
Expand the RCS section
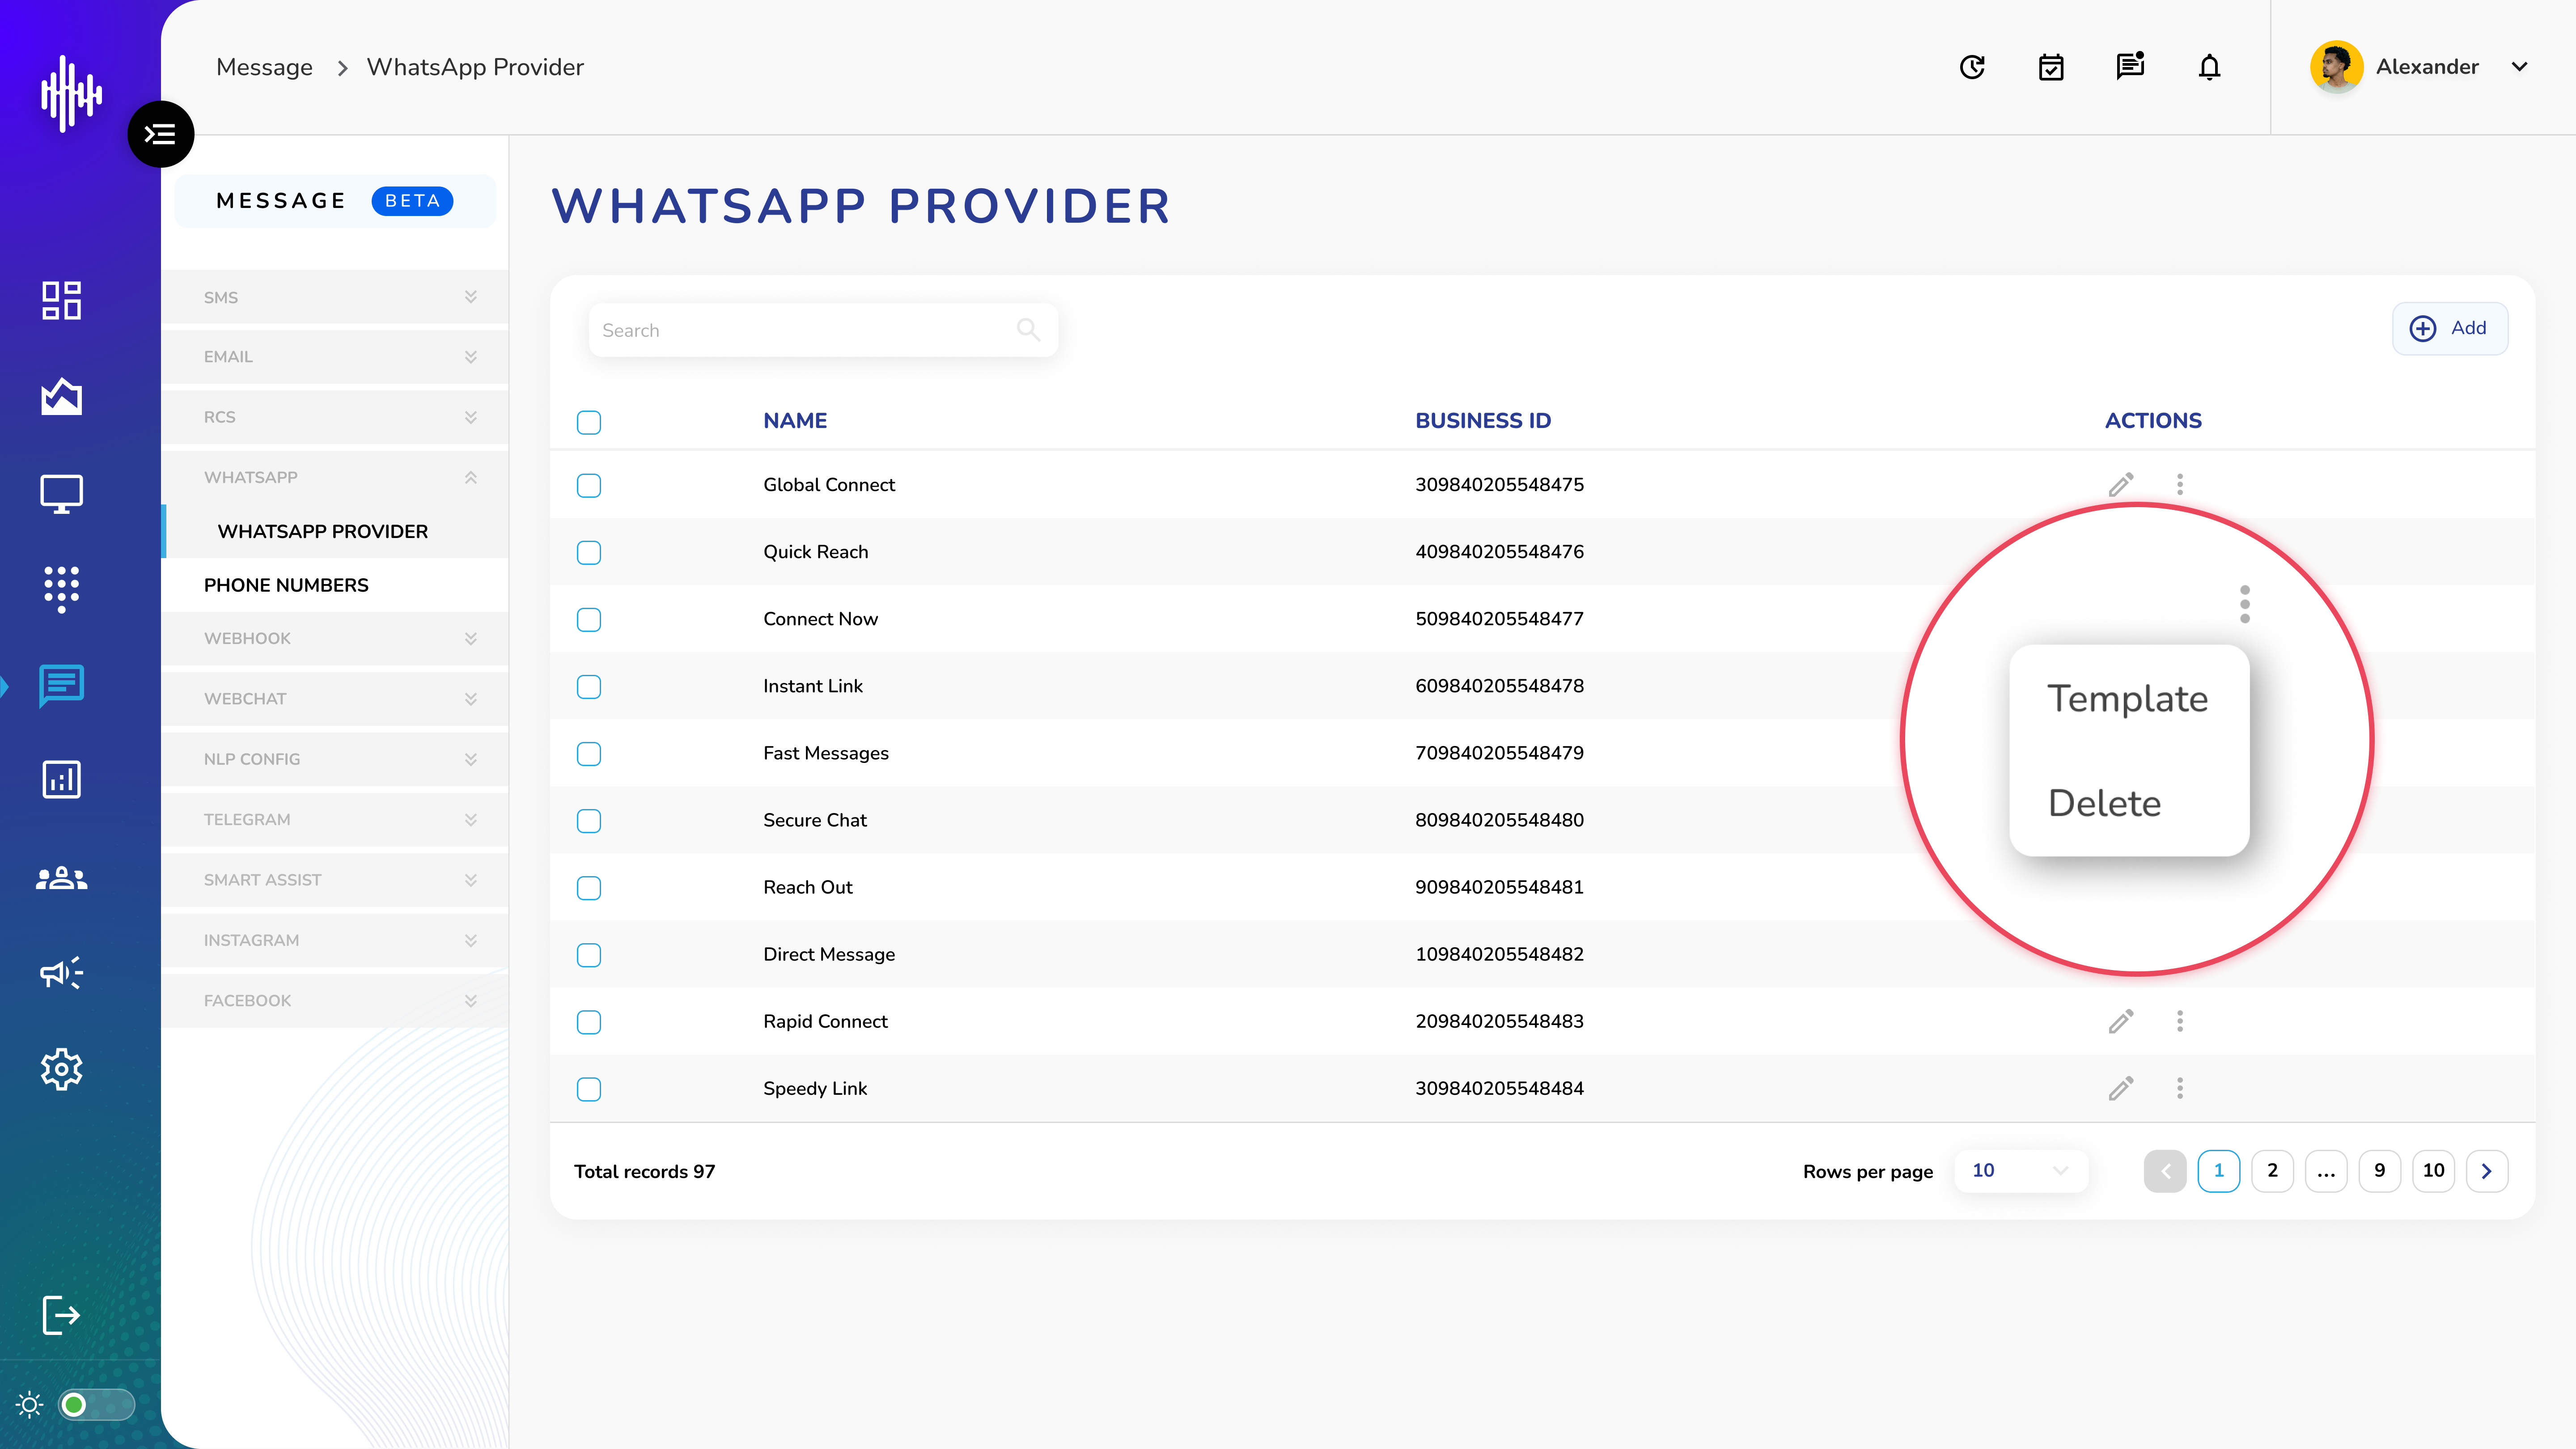tap(335, 417)
